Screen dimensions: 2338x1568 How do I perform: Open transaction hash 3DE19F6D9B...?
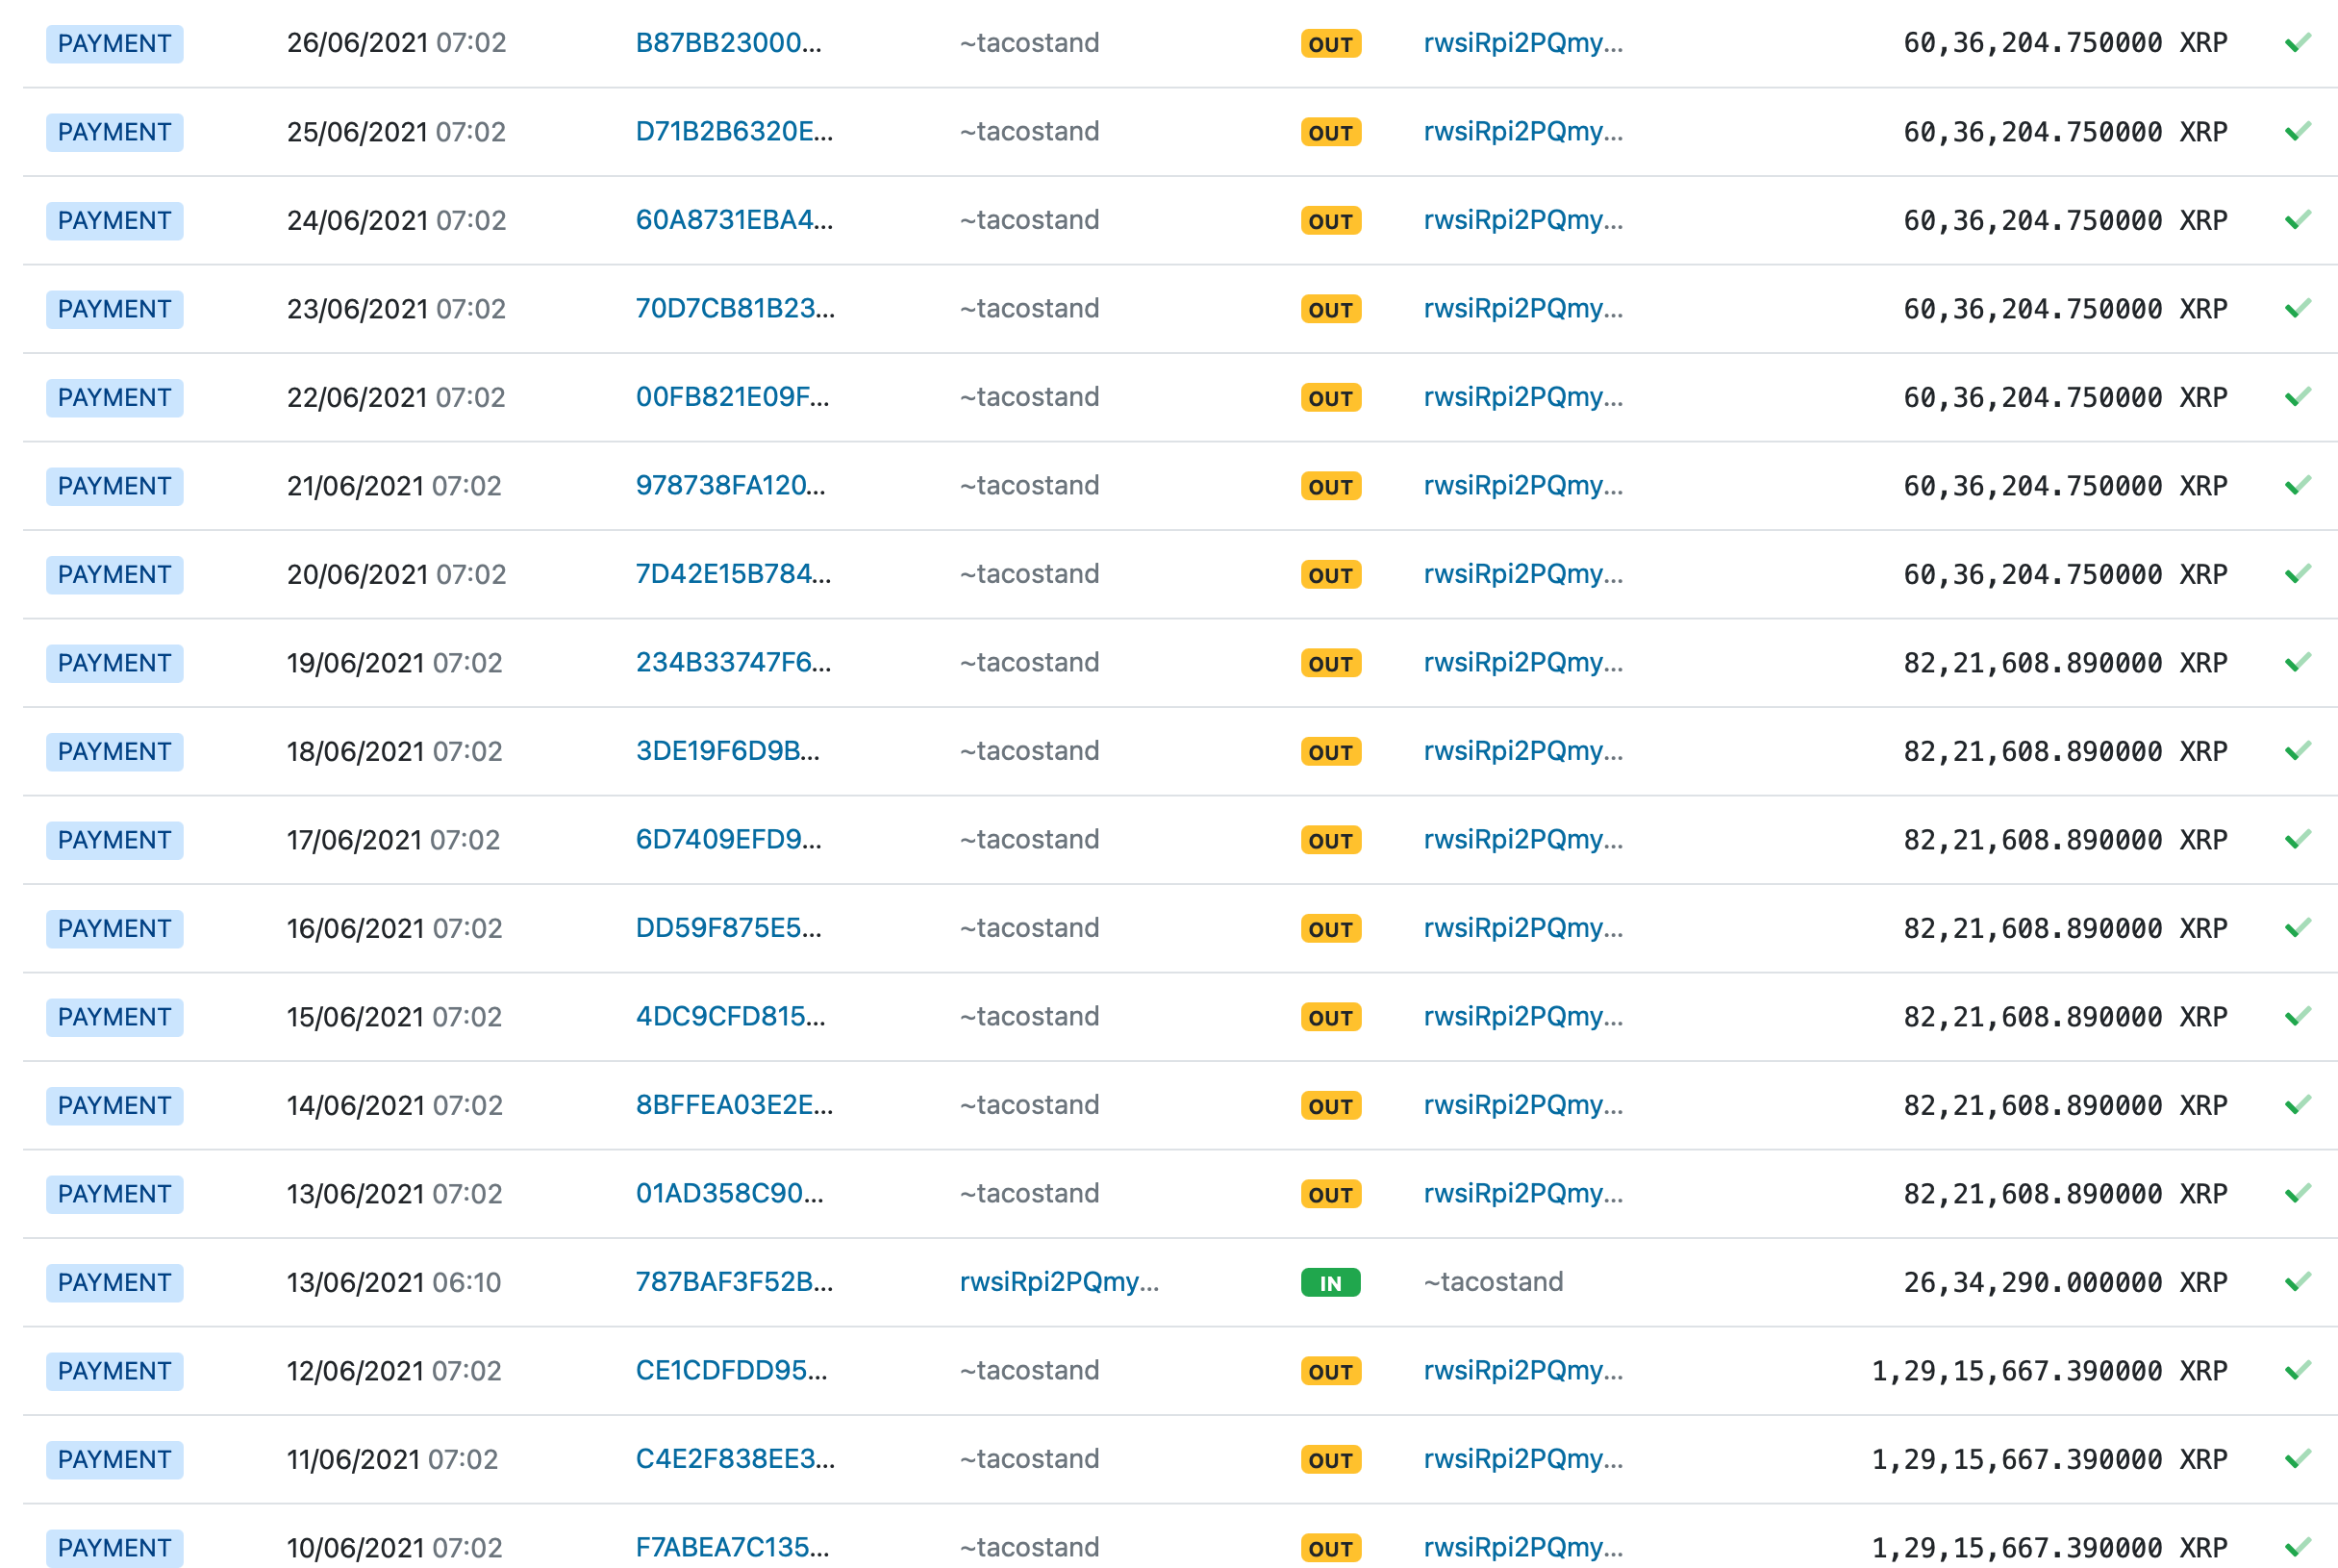(x=728, y=751)
